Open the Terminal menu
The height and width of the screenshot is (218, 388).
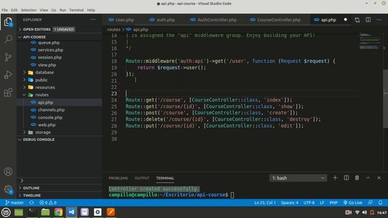pos(76,10)
